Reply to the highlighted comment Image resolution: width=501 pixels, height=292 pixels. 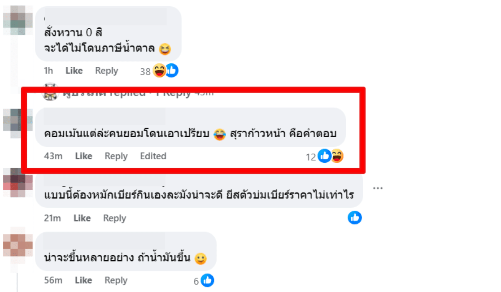pos(116,156)
